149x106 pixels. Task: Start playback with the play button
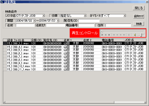click(x=102, y=35)
